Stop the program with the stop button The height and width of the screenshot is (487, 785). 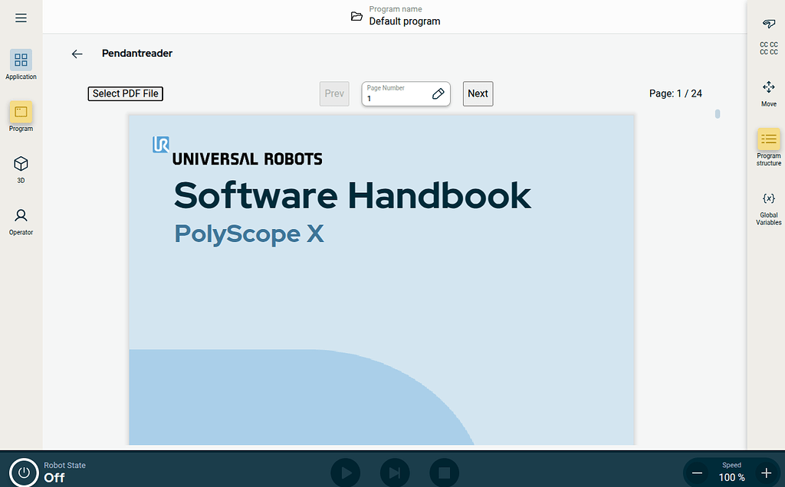pos(444,472)
